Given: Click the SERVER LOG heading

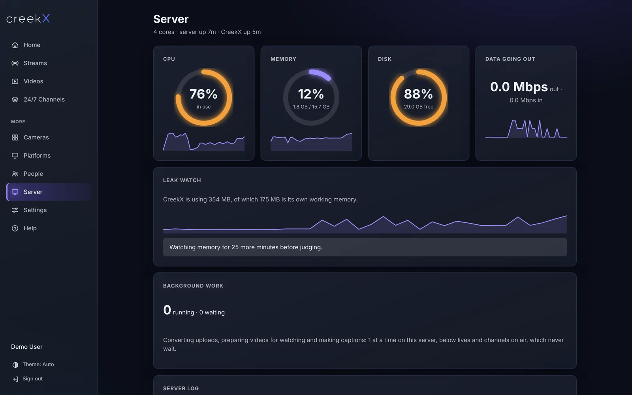Looking at the screenshot, I should pyautogui.click(x=181, y=388).
